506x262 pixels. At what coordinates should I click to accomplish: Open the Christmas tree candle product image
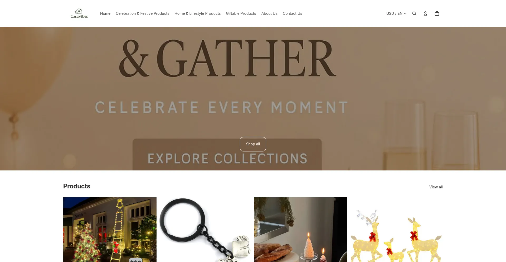click(x=301, y=230)
